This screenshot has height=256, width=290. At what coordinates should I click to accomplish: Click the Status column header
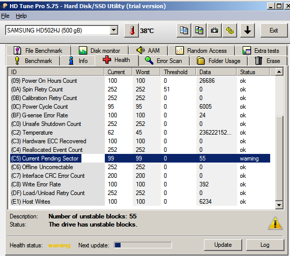253,72
